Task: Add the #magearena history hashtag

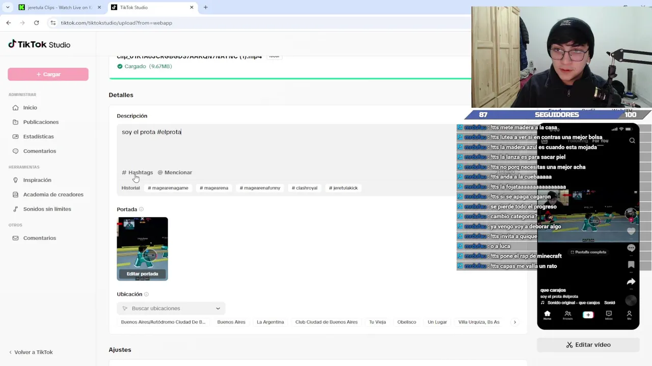Action: click(x=214, y=188)
